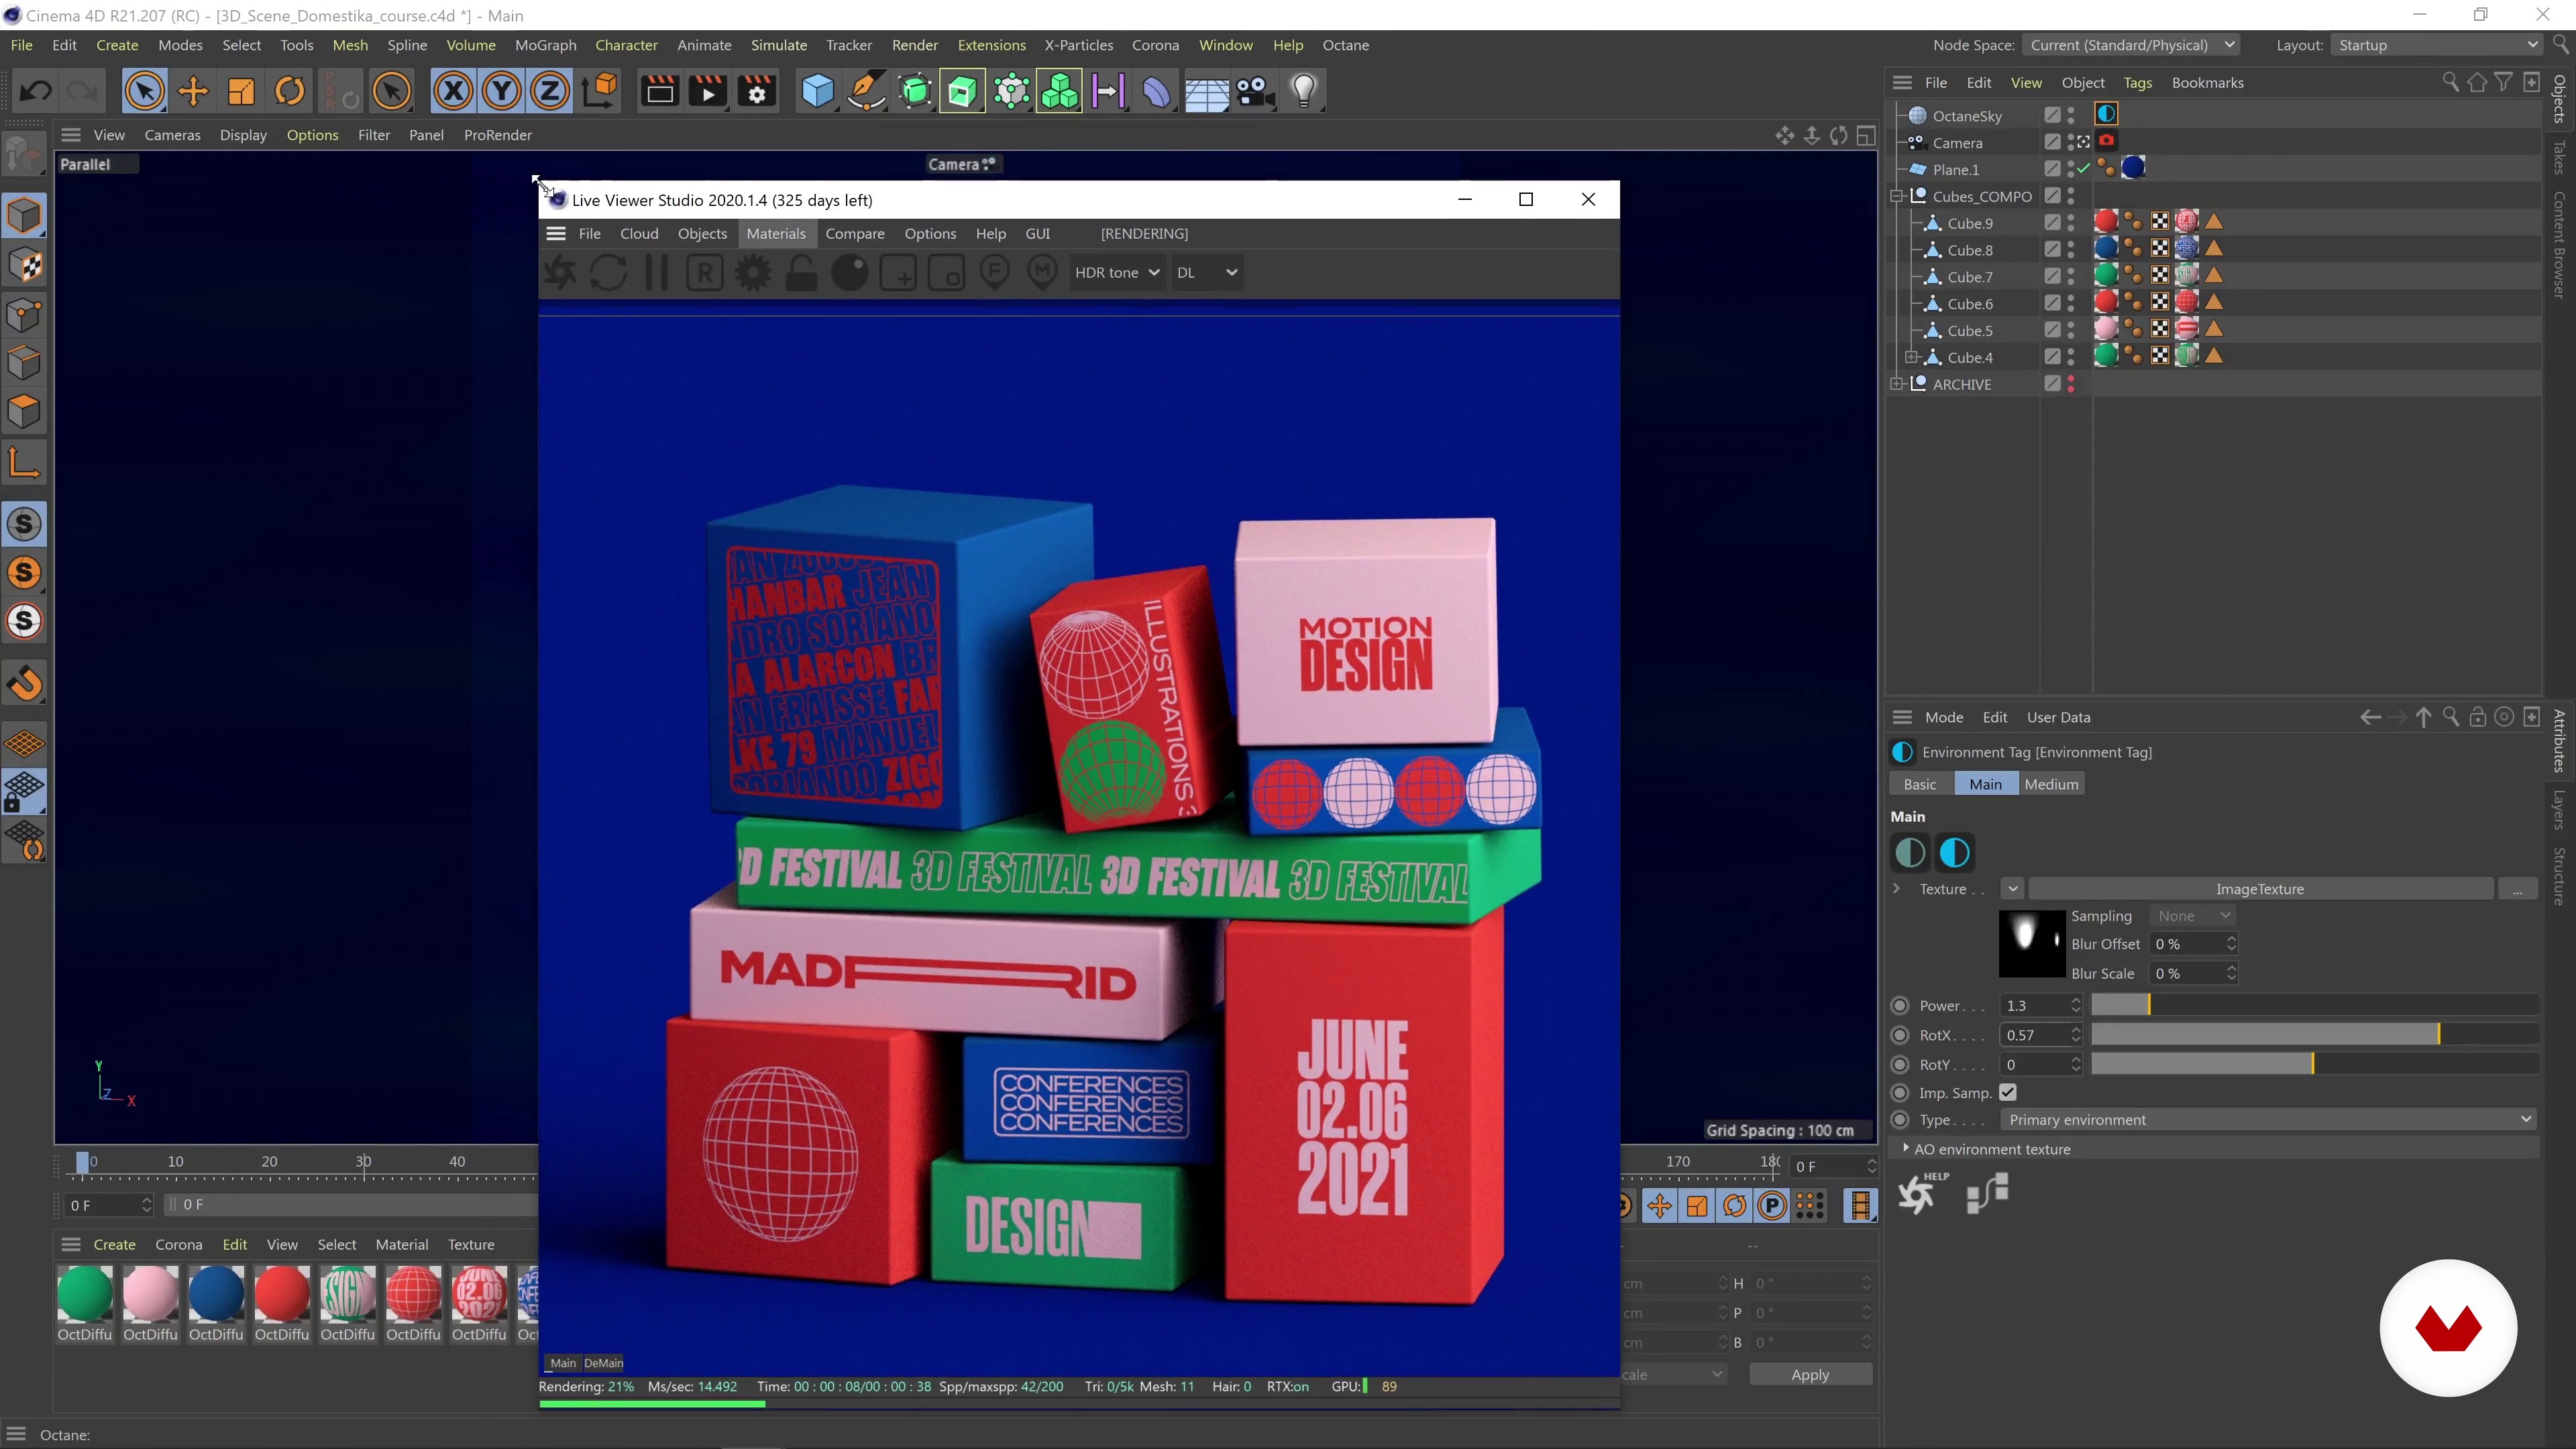Click the focus picker F icon

coord(995,273)
